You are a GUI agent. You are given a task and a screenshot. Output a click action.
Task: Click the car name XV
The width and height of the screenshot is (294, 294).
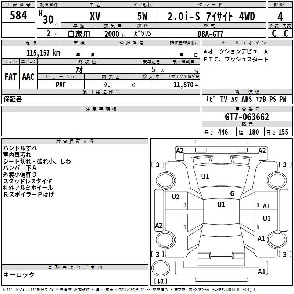pos(95,16)
